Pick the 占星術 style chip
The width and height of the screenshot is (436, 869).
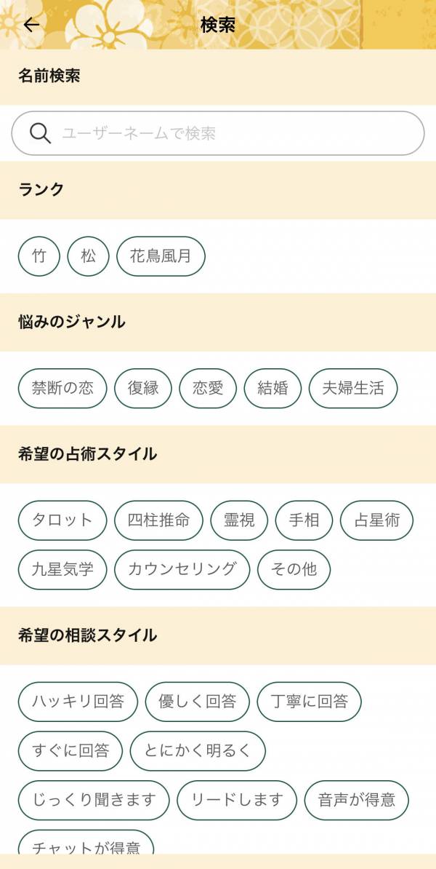(x=376, y=520)
